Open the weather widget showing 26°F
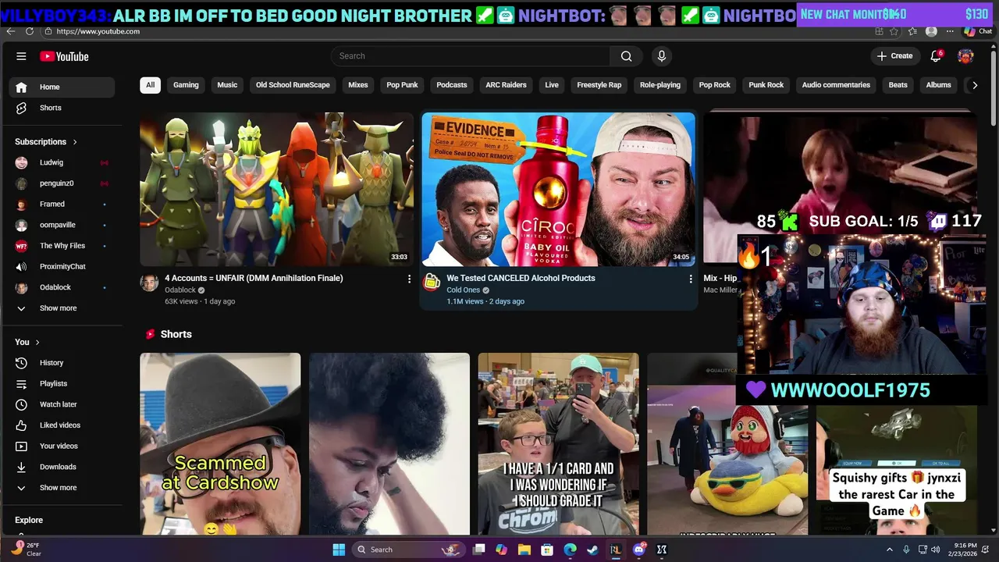 25,550
